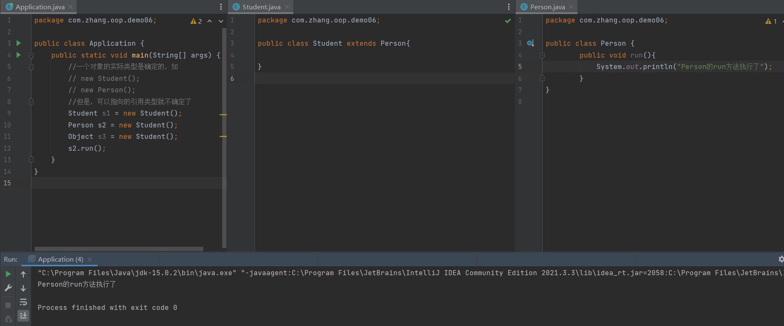Image resolution: width=784 pixels, height=326 pixels.
Task: Rerun Application in the Run panel
Action: pos(8,274)
